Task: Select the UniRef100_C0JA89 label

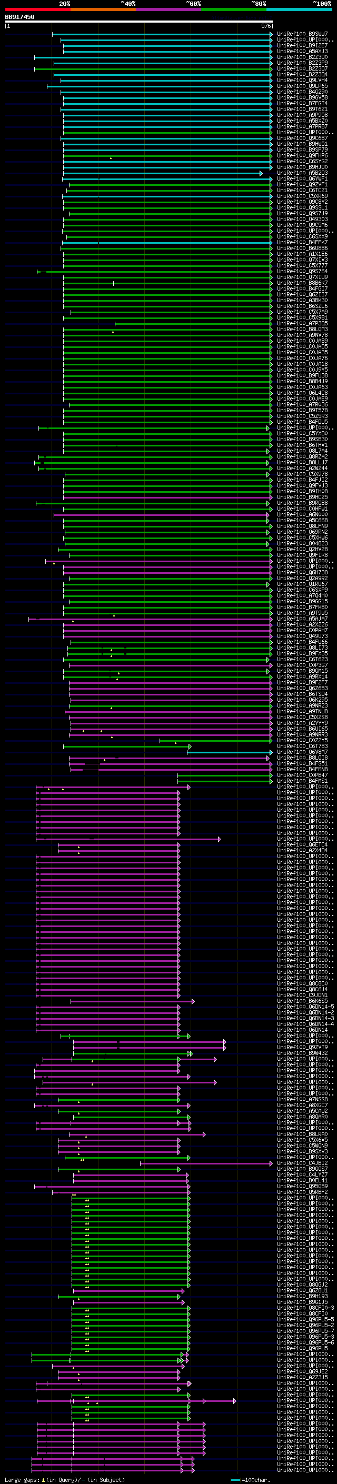Action: coord(302,341)
